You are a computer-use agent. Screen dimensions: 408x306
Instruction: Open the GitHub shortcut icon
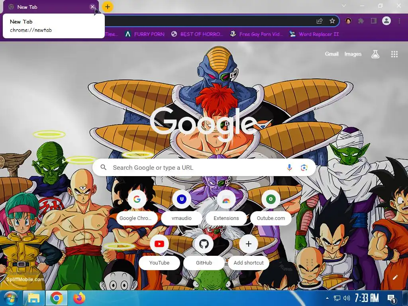(204, 244)
